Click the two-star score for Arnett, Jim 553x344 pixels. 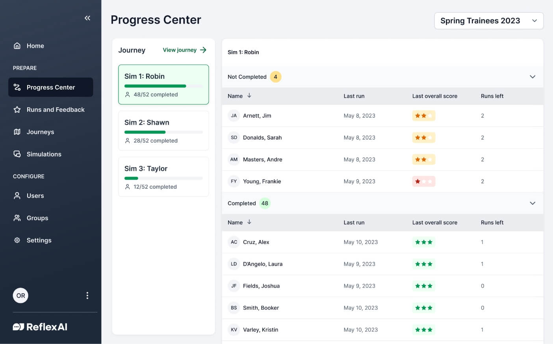(424, 115)
